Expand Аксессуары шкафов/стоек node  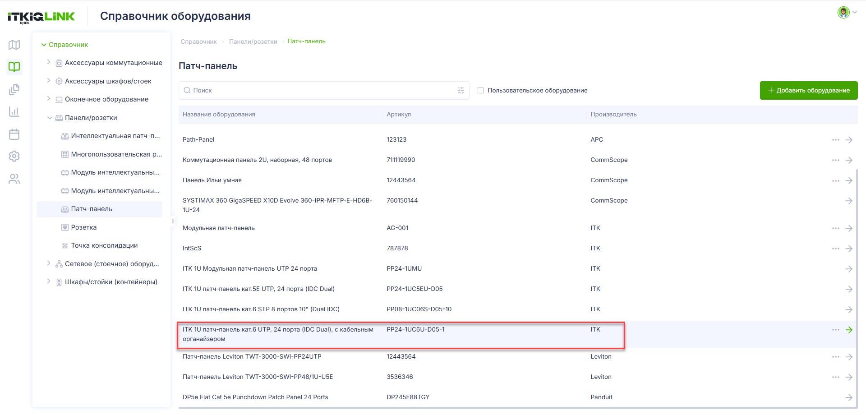pyautogui.click(x=49, y=81)
